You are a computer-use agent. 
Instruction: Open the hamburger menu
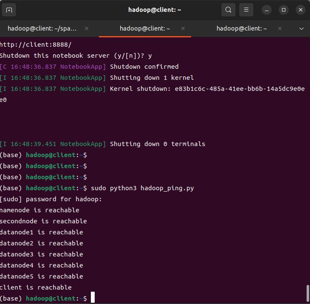click(246, 10)
